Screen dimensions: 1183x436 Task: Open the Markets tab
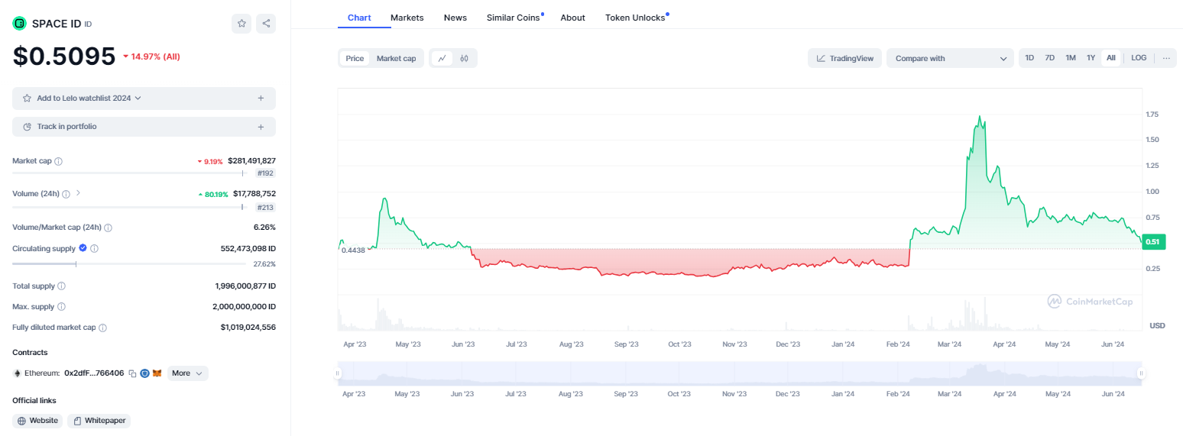(x=407, y=18)
